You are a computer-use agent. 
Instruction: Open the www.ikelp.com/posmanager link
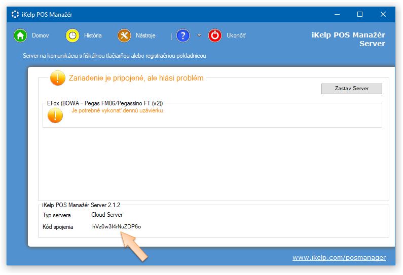coord(339,258)
